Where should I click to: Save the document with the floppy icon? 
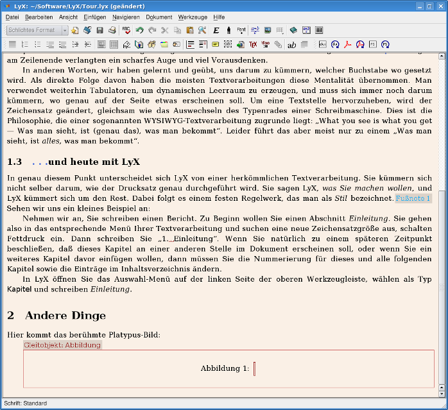99,30
